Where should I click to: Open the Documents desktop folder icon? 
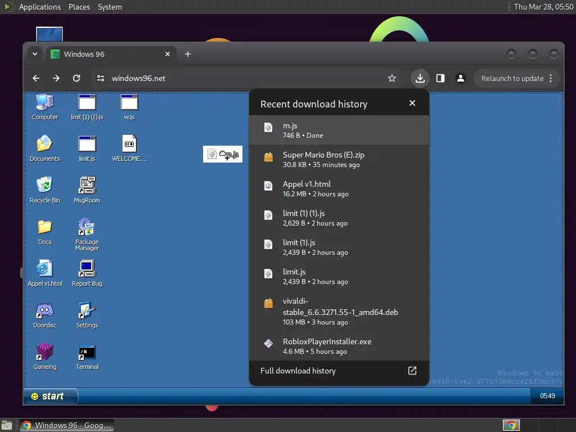[45, 148]
